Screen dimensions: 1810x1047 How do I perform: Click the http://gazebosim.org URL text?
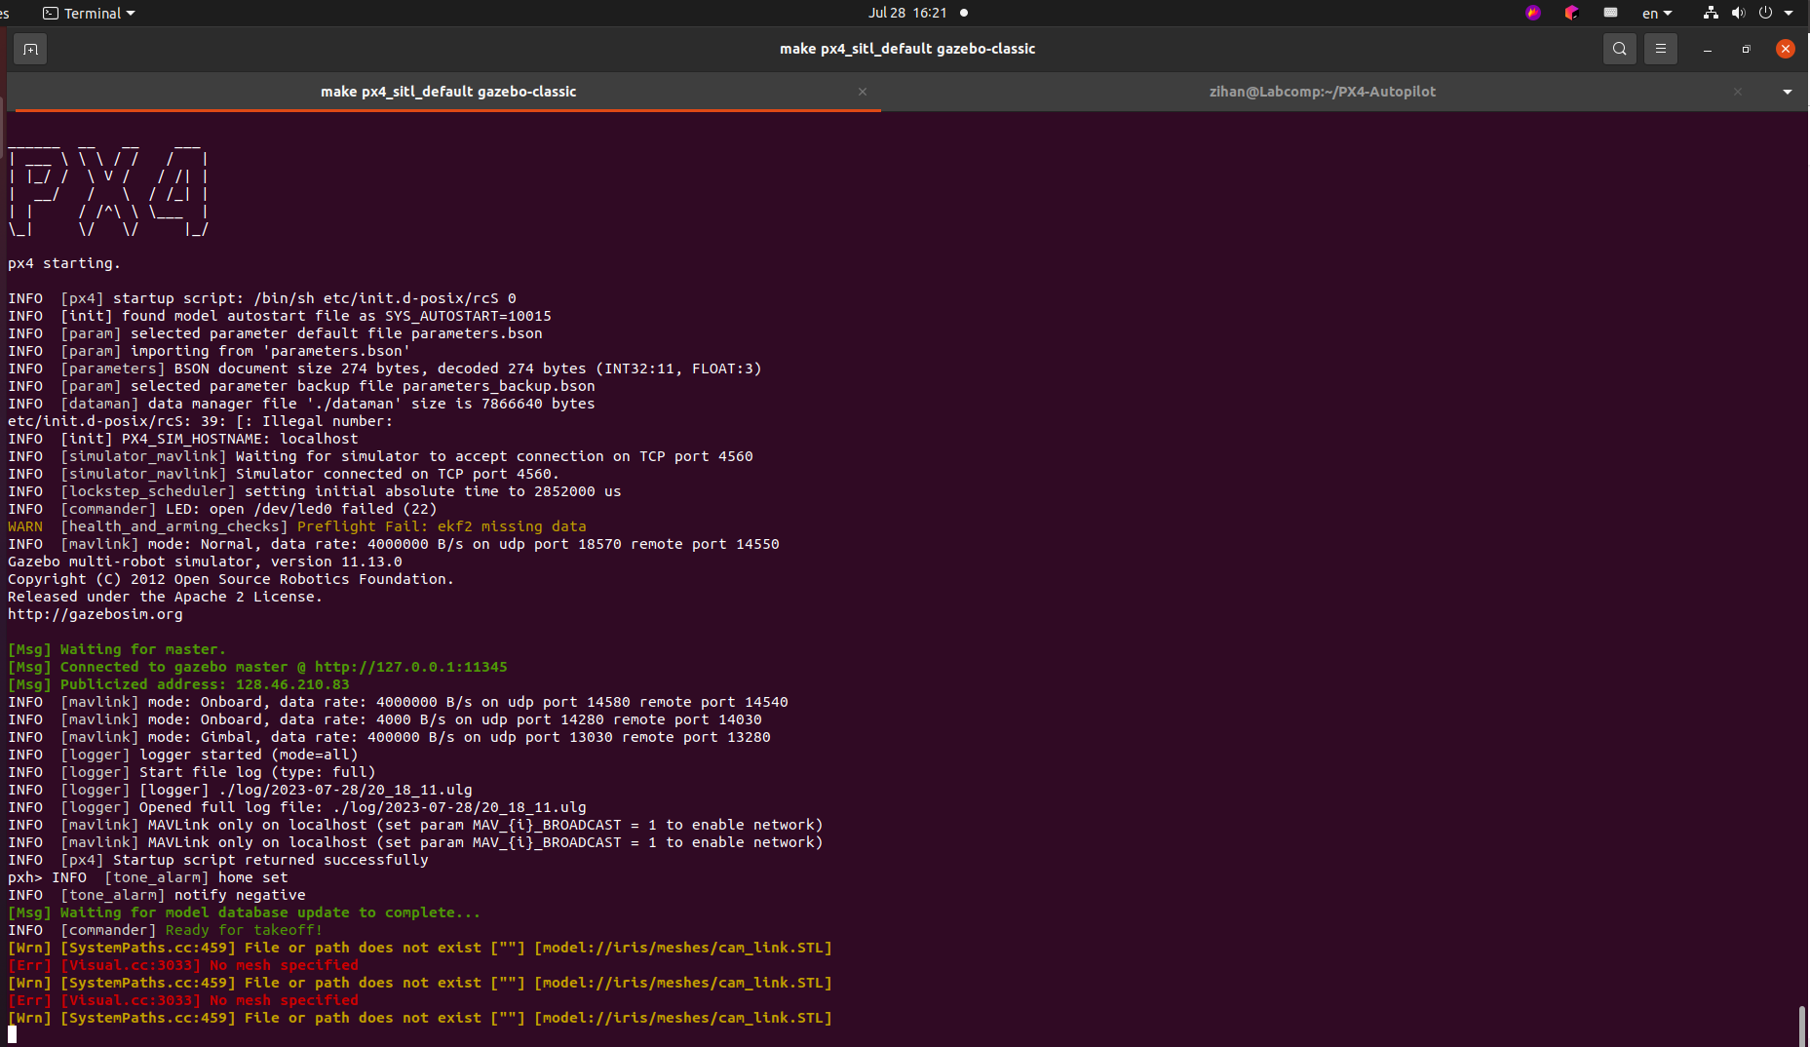[96, 614]
